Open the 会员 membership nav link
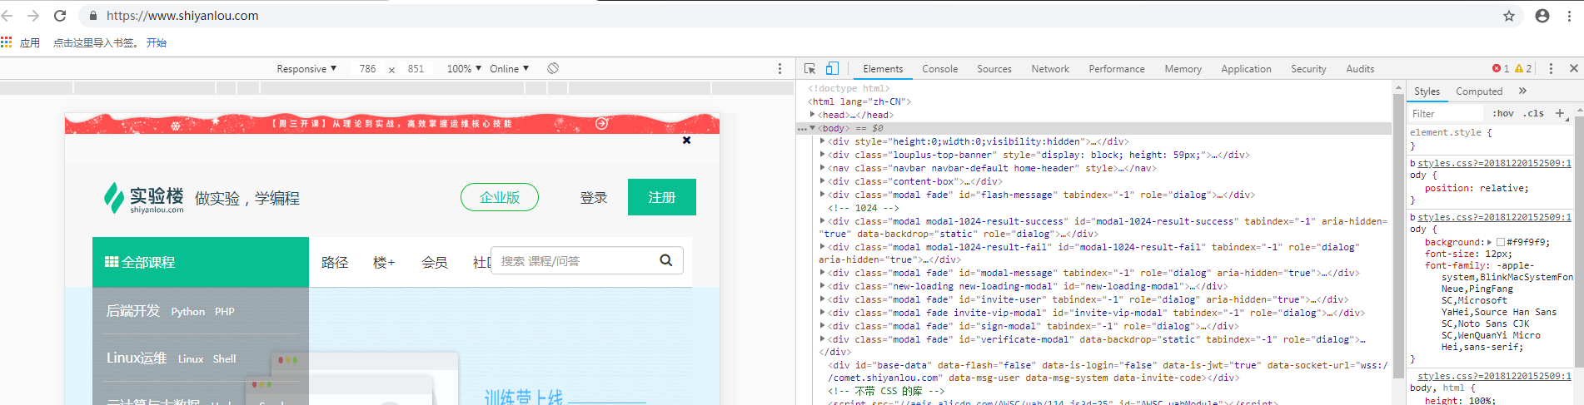 pos(435,263)
